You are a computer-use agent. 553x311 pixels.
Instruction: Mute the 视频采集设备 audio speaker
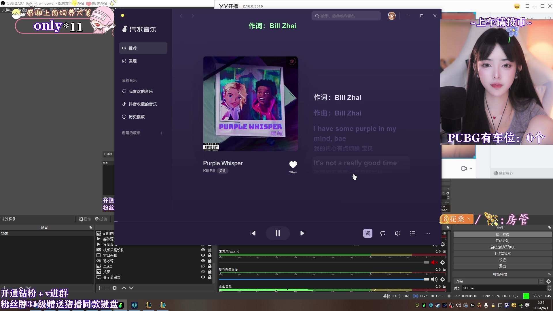[434, 279]
